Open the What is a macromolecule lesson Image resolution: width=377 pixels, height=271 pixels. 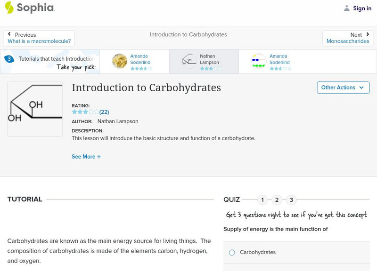pos(39,41)
